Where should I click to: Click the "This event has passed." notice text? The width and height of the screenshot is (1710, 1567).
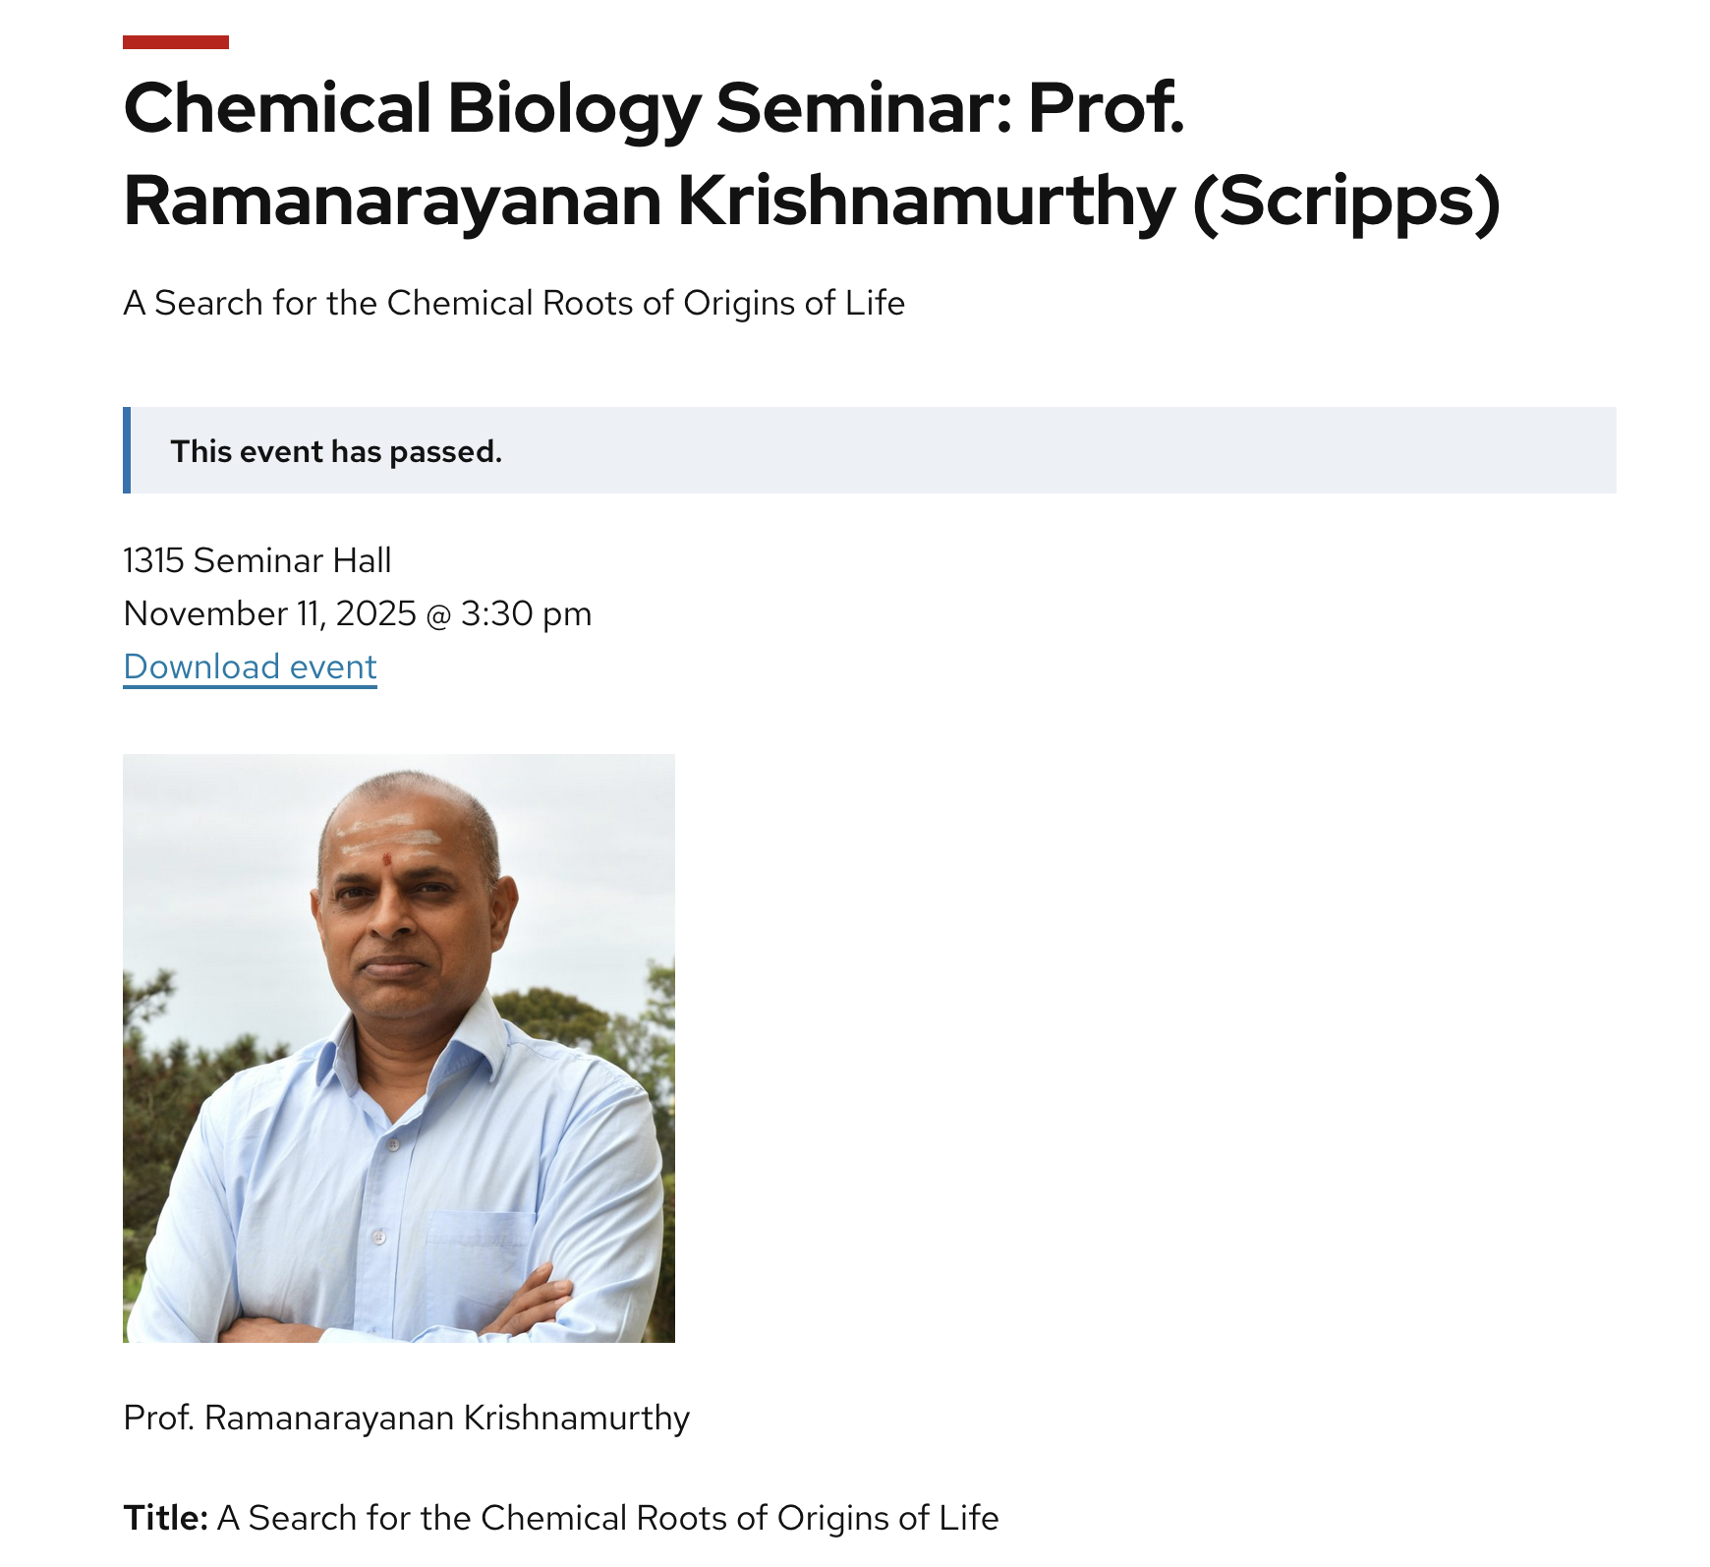[336, 451]
